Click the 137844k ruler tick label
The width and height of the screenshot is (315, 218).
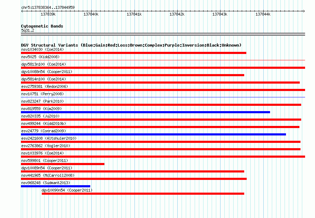click(263, 14)
